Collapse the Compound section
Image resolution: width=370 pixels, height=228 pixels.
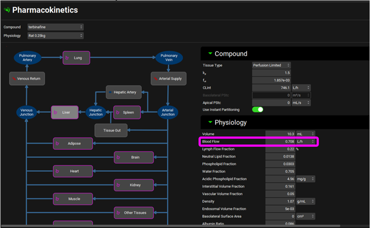tap(210, 53)
